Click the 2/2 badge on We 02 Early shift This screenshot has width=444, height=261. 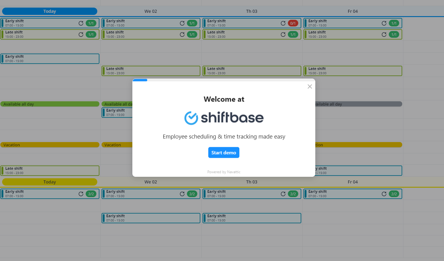(192, 194)
